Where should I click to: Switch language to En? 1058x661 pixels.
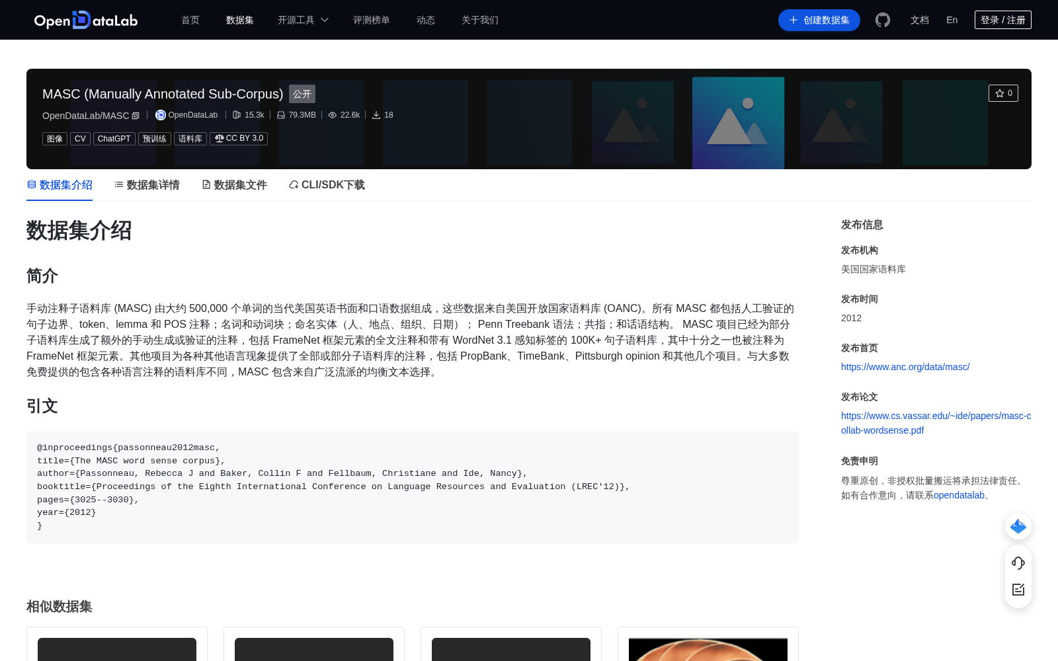coord(952,20)
